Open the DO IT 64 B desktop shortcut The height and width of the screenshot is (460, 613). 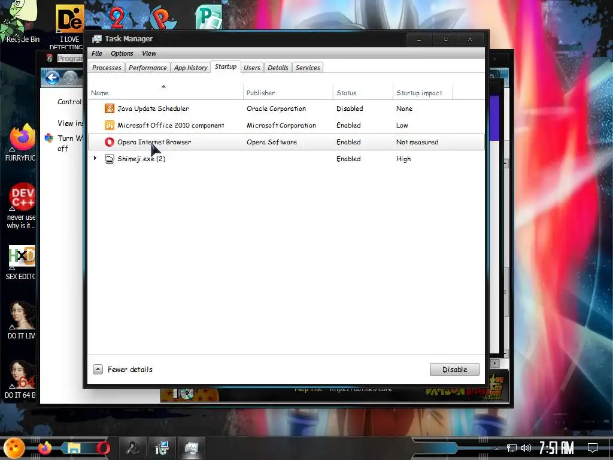22,375
